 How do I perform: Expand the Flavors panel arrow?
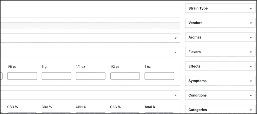coord(251,52)
